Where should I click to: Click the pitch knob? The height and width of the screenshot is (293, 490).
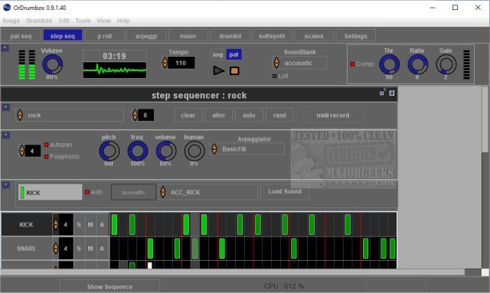coord(109,151)
